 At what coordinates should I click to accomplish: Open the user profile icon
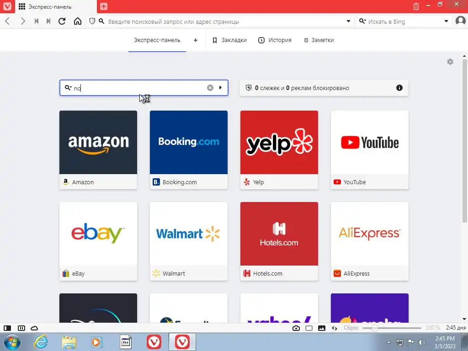coord(461,21)
